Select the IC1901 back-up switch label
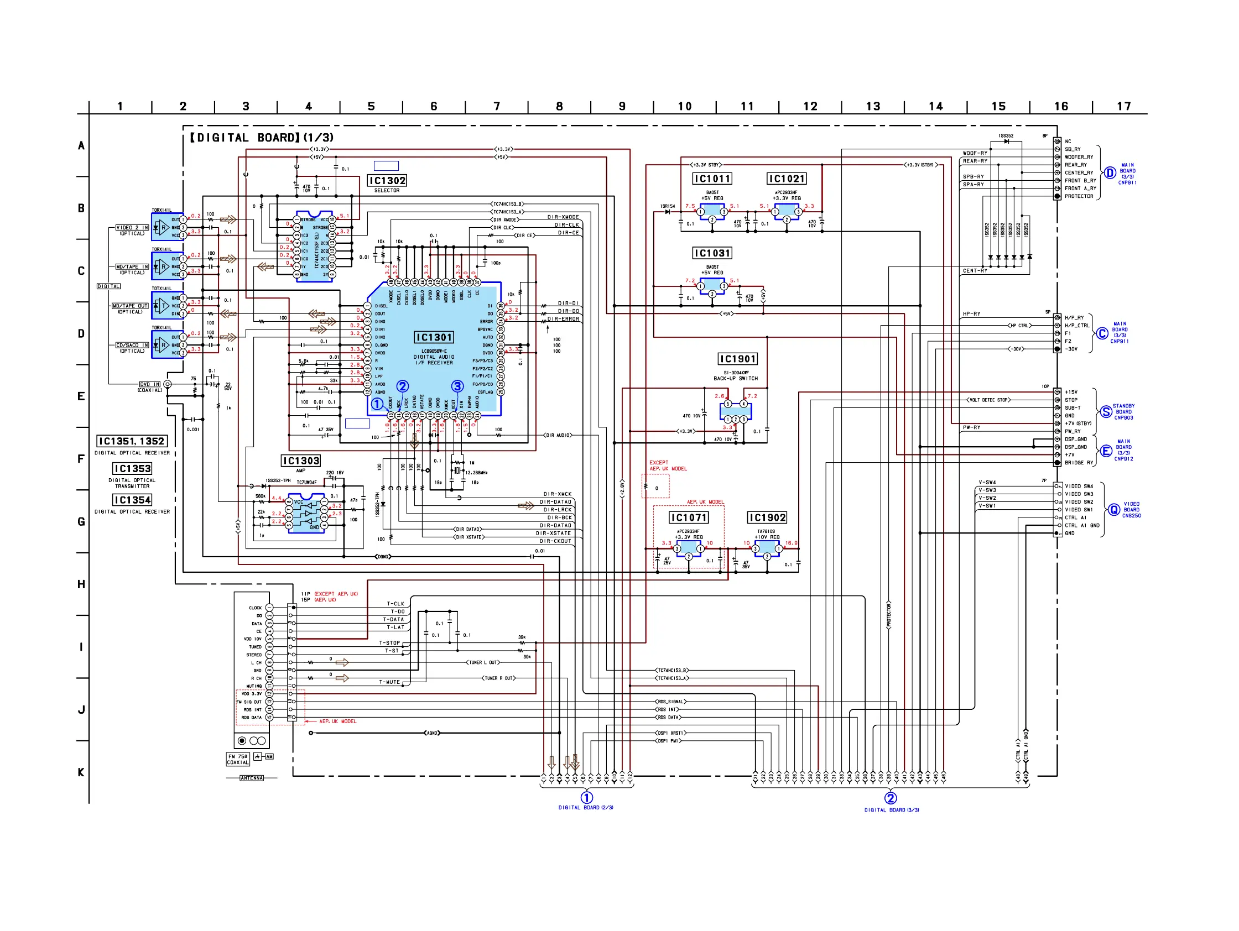Image resolution: width=1239 pixels, height=931 pixels. [x=738, y=359]
